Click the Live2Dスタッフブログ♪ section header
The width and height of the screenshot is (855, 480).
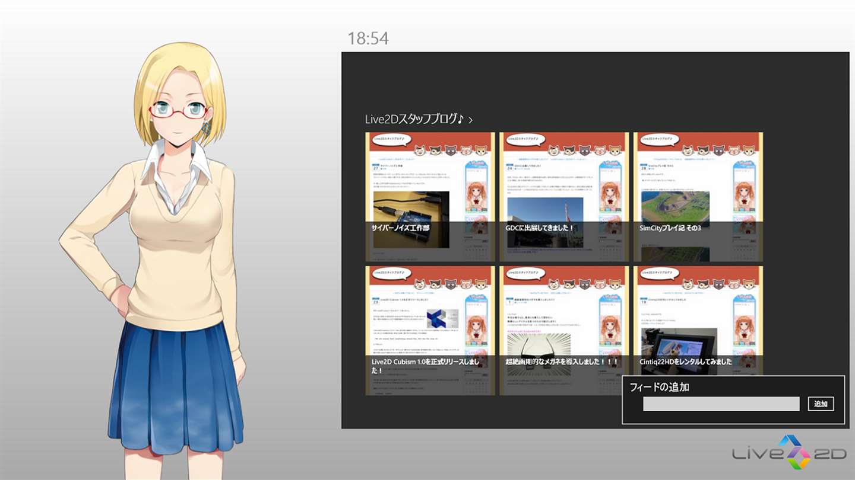pos(414,119)
